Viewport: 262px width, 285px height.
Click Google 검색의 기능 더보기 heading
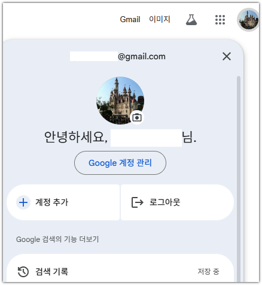click(x=57, y=239)
